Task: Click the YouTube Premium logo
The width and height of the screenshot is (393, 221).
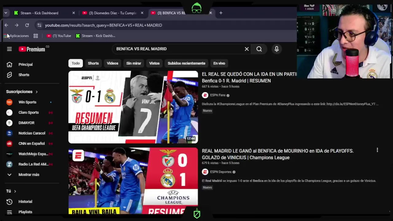Action: 32,49
